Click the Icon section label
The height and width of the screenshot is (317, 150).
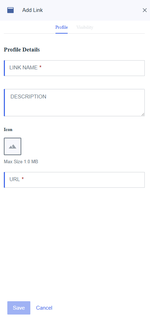click(x=8, y=130)
